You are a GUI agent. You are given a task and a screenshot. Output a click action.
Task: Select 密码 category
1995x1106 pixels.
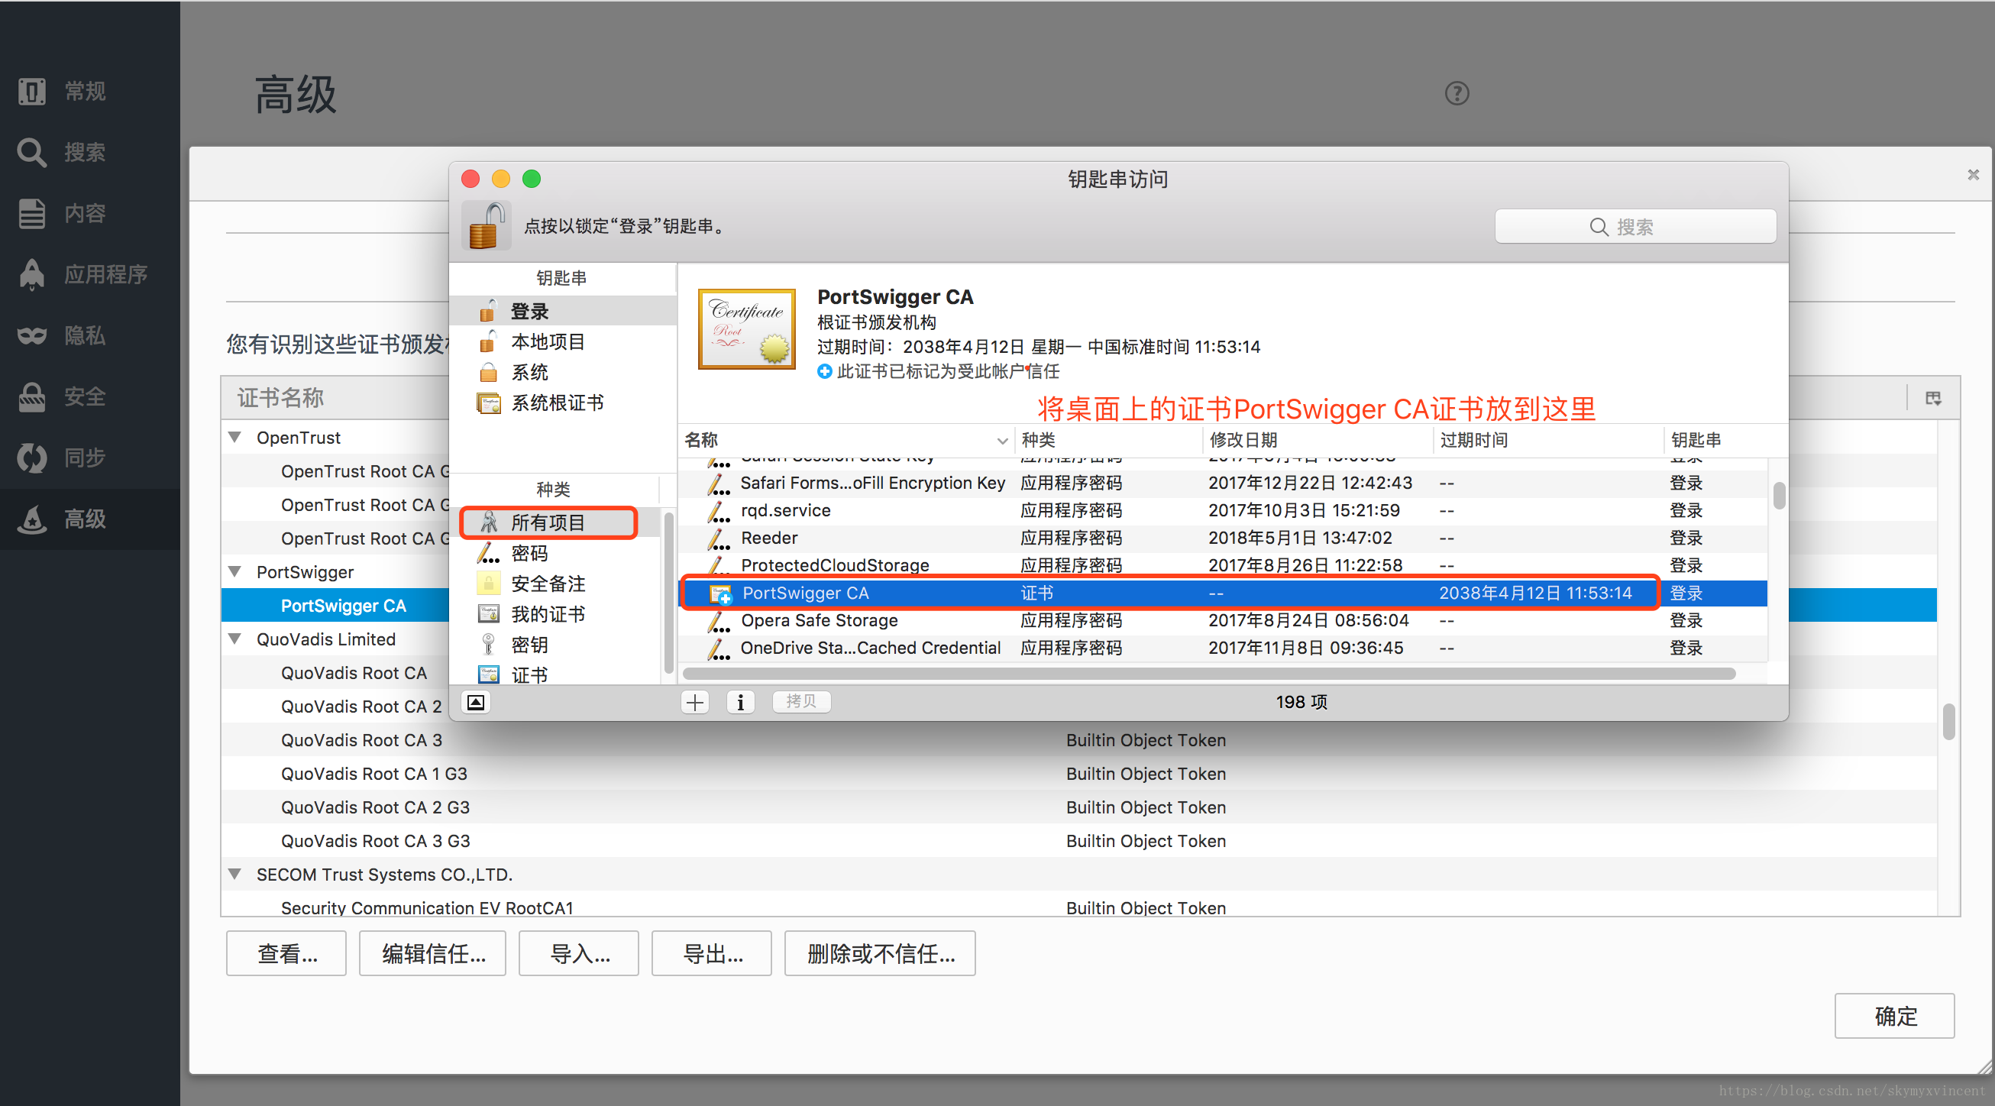[556, 553]
